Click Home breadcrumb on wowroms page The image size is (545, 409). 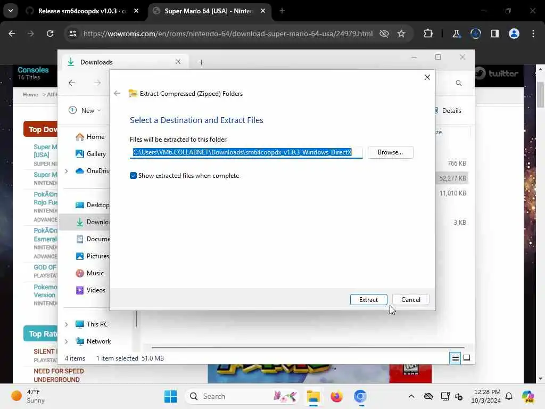(x=30, y=95)
